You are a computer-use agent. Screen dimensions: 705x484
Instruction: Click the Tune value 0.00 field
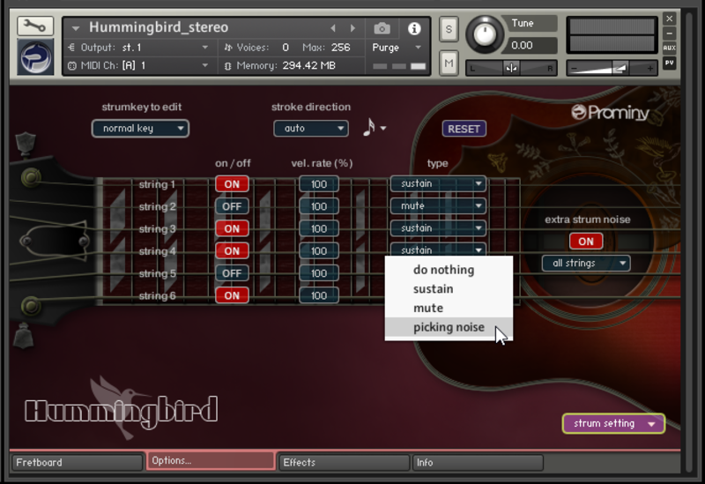[533, 46]
